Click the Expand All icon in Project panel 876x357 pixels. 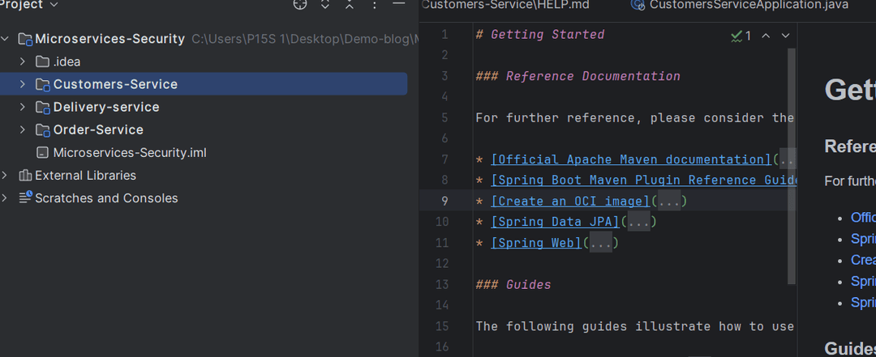click(x=325, y=5)
